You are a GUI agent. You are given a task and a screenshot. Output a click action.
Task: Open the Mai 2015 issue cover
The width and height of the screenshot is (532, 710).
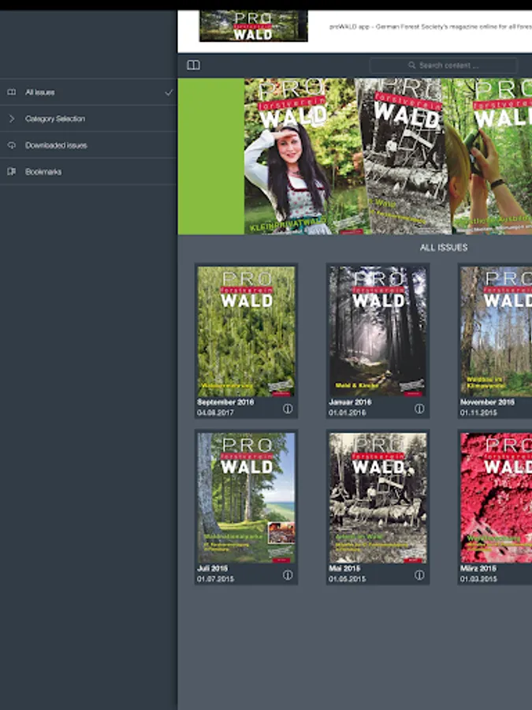point(378,498)
